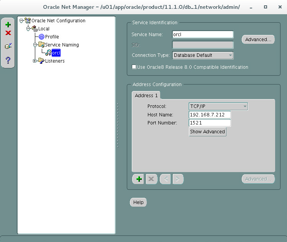Image resolution: width=287 pixels, height=242 pixels.
Task: Click Advanced button in Service Identification
Action: 258,40
